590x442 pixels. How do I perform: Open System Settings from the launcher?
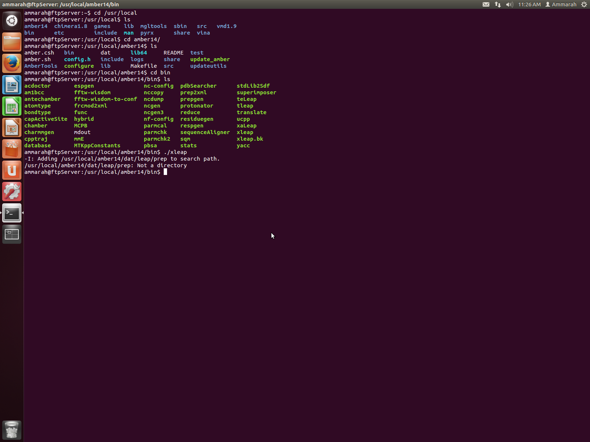point(12,192)
